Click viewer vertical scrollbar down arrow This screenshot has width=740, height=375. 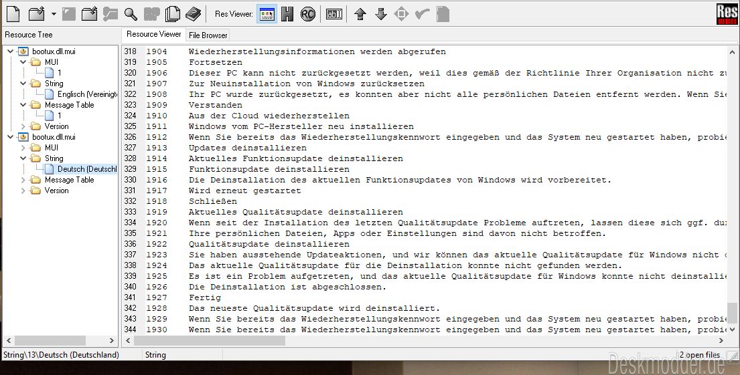point(733,330)
